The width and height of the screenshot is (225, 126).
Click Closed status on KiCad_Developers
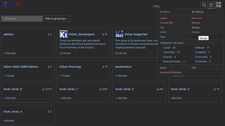[65, 53]
